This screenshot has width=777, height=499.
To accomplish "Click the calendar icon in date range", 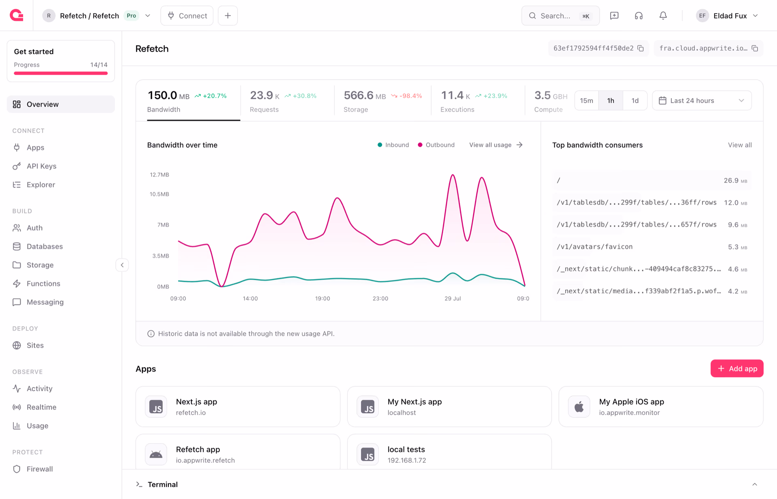I will tap(662, 101).
